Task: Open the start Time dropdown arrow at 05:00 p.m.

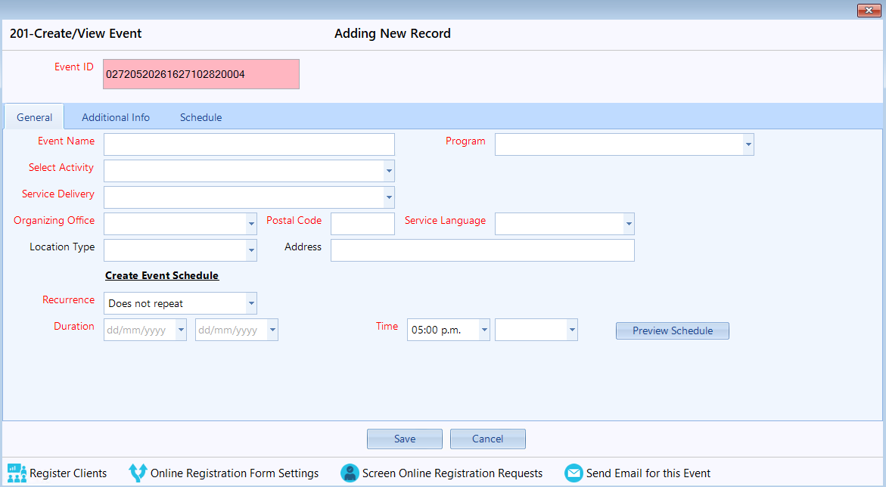Action: tap(484, 330)
